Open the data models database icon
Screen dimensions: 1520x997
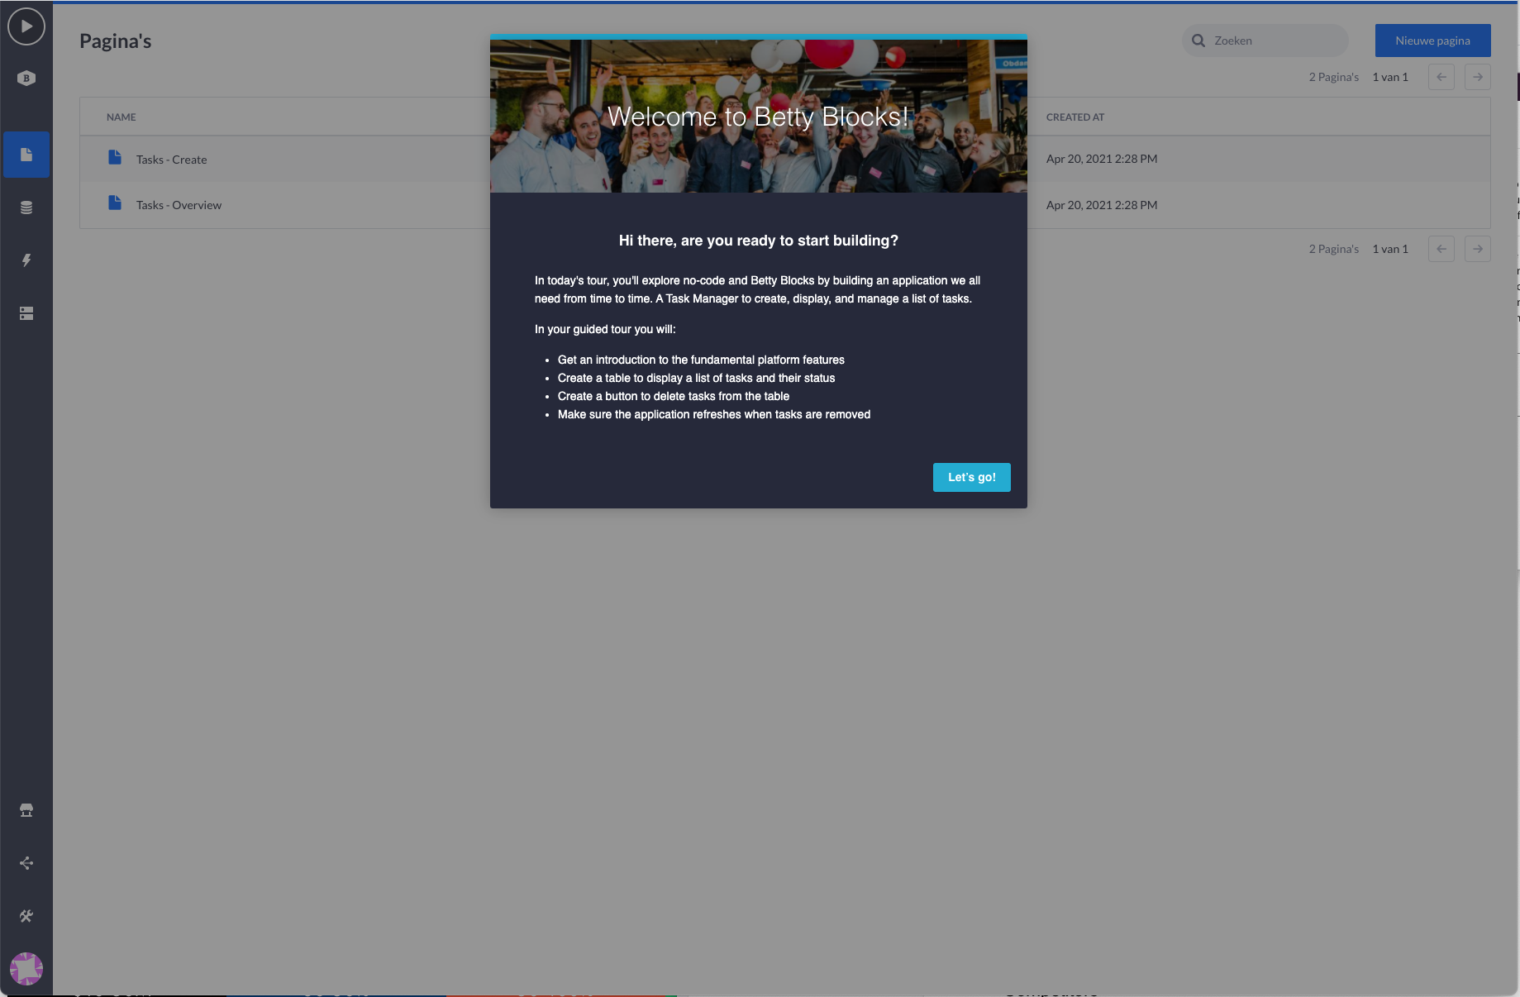tap(26, 208)
